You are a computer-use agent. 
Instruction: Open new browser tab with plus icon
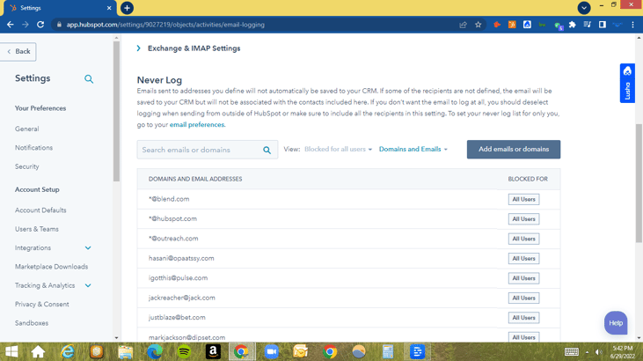click(x=127, y=8)
